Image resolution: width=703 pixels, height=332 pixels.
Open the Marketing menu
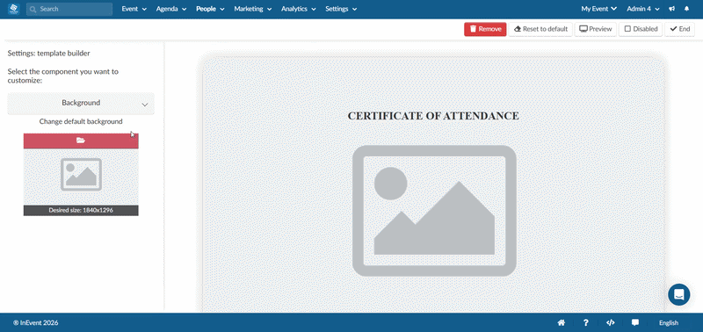pyautogui.click(x=253, y=9)
